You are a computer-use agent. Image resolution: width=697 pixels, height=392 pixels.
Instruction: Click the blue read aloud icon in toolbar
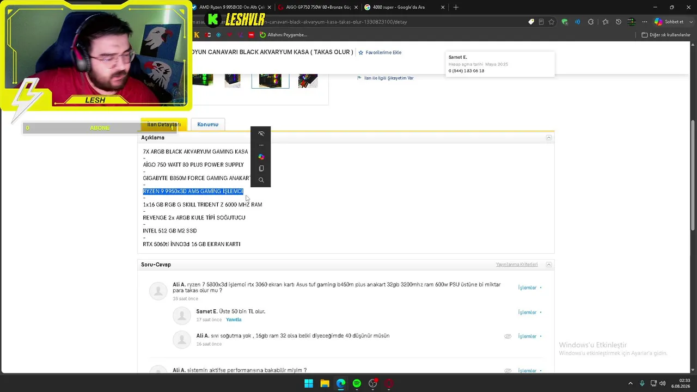click(x=577, y=22)
